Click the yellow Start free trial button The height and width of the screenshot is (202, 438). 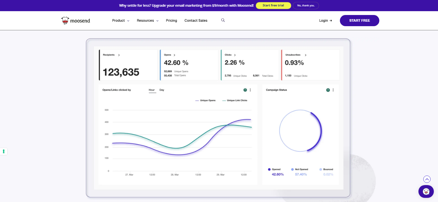click(x=273, y=5)
